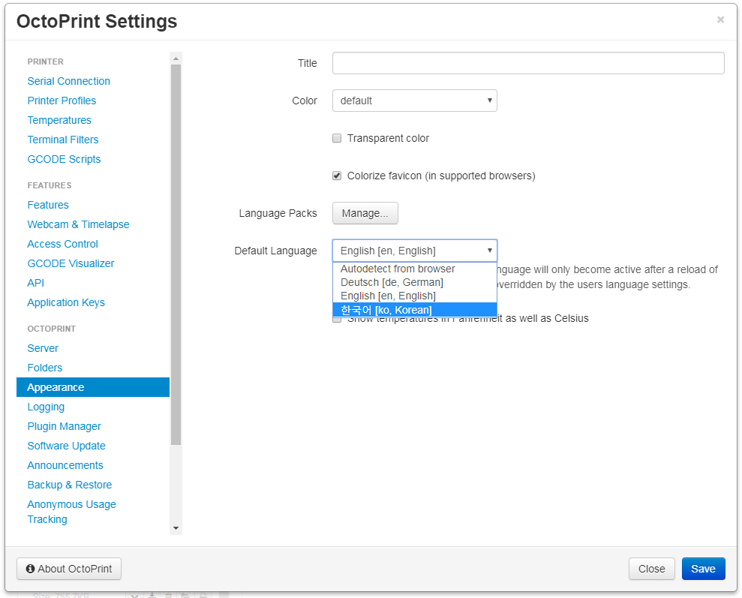Viewport: 742px width, 598px height.
Task: Uncheck Colorize favicon checkbox
Action: 337,176
